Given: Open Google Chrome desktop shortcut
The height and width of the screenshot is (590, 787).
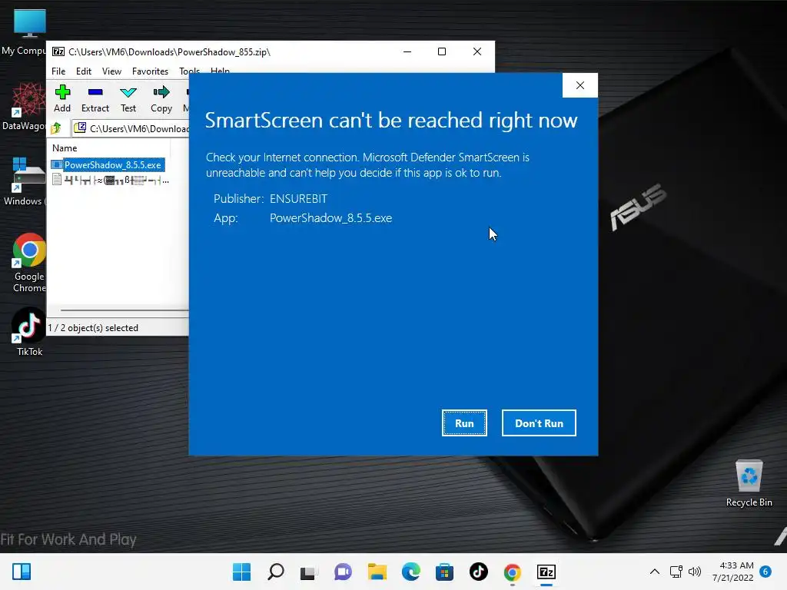Looking at the screenshot, I should click(x=29, y=263).
